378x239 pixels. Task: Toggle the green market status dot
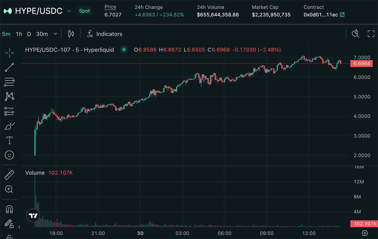[x=124, y=50]
